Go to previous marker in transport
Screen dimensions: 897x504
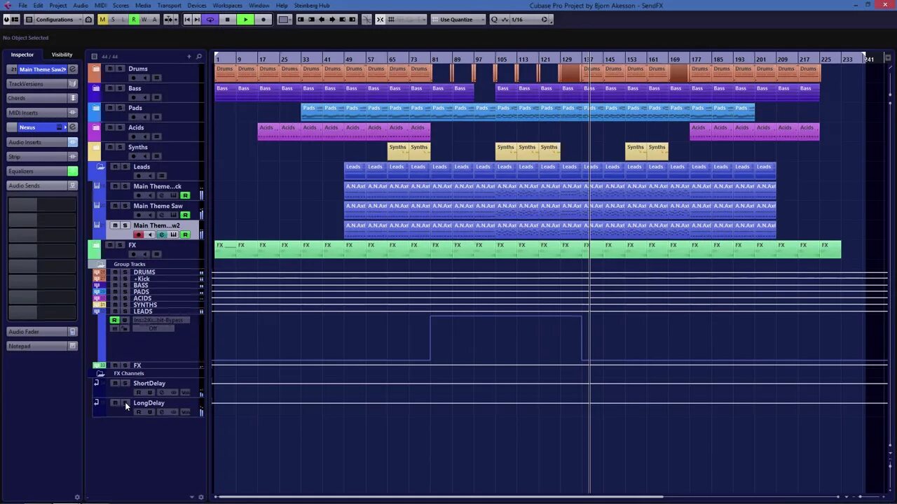[x=188, y=20]
